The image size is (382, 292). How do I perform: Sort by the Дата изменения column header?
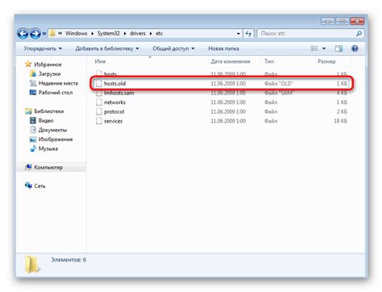coord(230,61)
